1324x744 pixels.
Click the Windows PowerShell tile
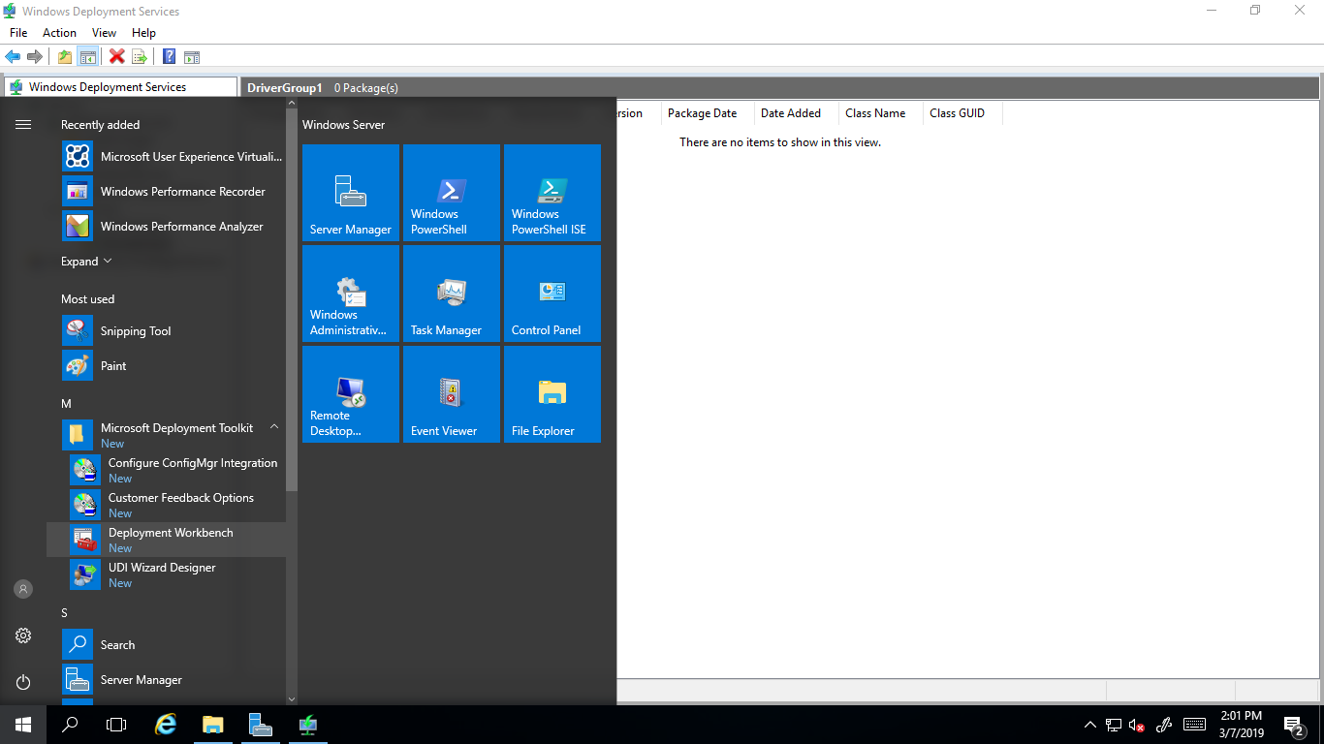click(452, 193)
